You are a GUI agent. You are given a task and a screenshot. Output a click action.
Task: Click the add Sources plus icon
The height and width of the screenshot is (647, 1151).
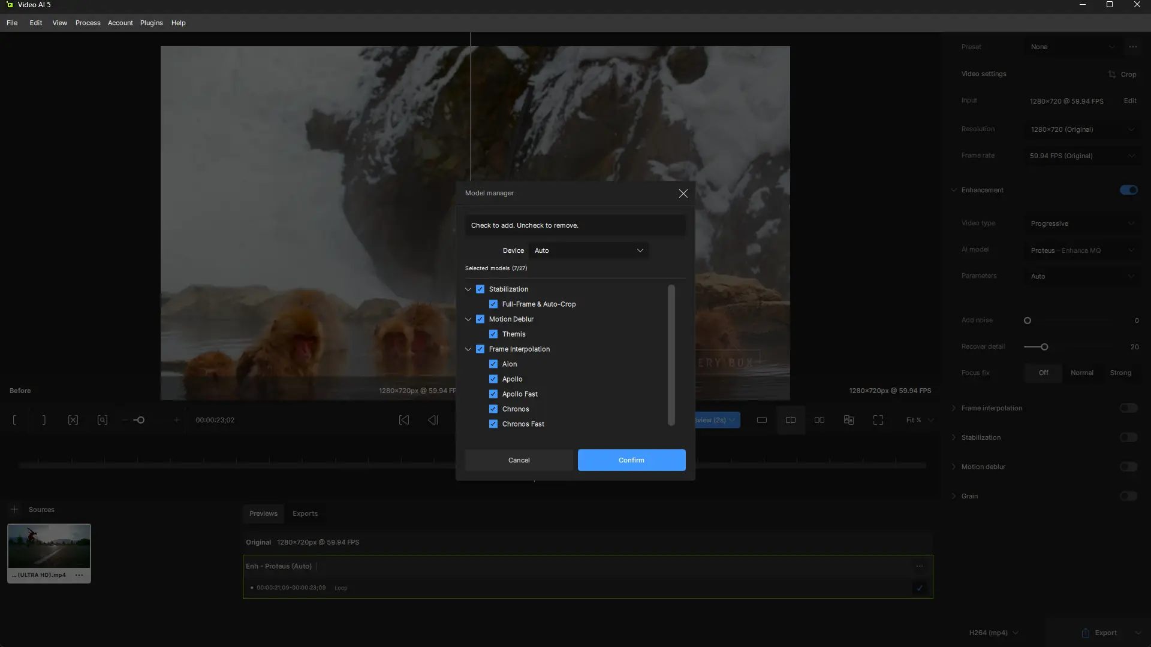(14, 509)
